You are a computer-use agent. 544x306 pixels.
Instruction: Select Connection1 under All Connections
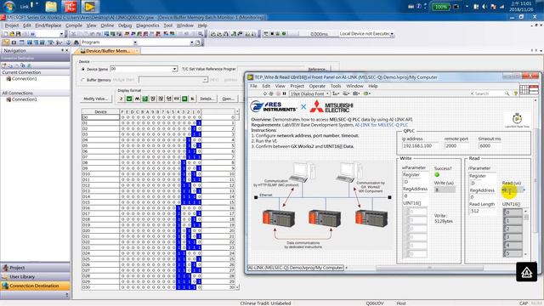click(x=25, y=99)
